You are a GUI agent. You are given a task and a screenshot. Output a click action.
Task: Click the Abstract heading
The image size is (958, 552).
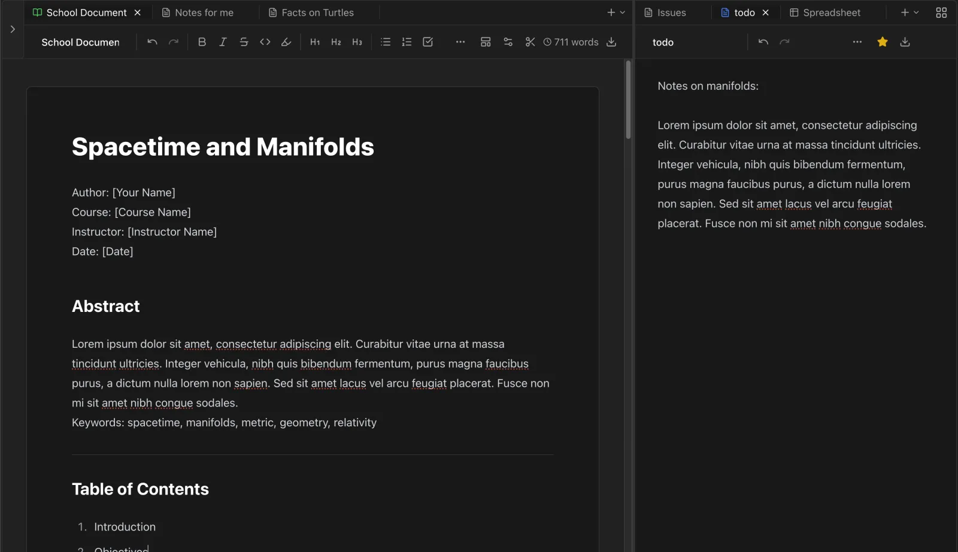(x=105, y=306)
